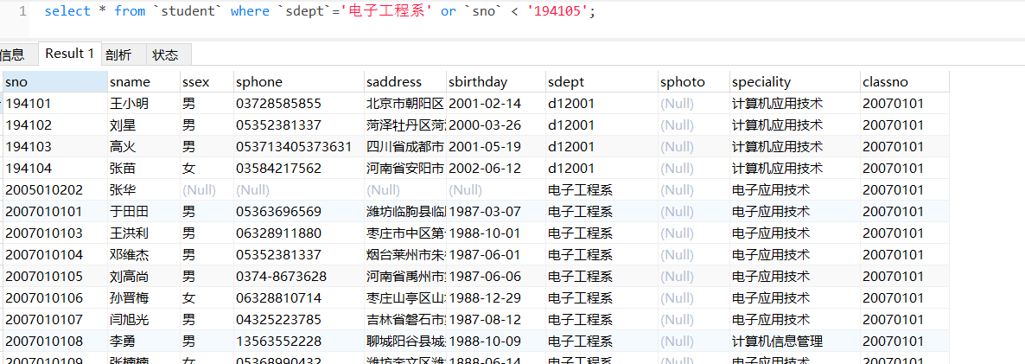Select 于田田's (Null) sphoto cell
Viewport: 1025px width, 364px height.
click(x=694, y=211)
